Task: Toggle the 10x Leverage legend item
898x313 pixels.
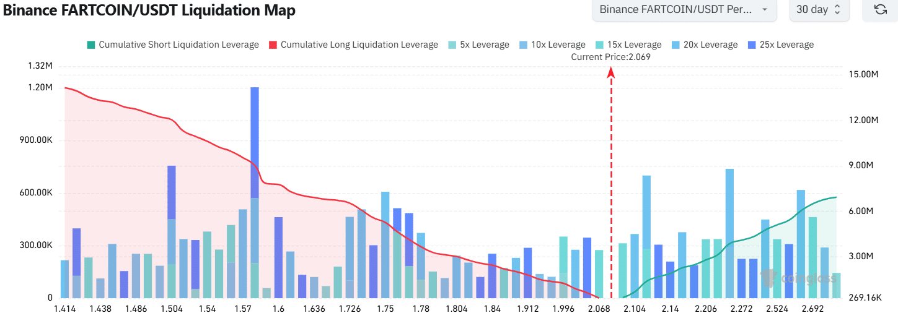Action: pyautogui.click(x=558, y=45)
